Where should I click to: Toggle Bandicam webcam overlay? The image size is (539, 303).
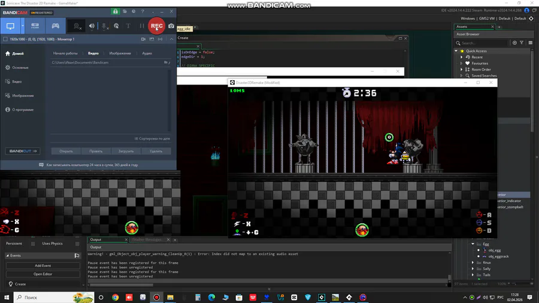pos(77,26)
